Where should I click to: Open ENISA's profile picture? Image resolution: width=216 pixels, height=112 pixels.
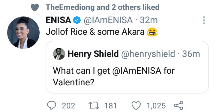[x=23, y=33]
